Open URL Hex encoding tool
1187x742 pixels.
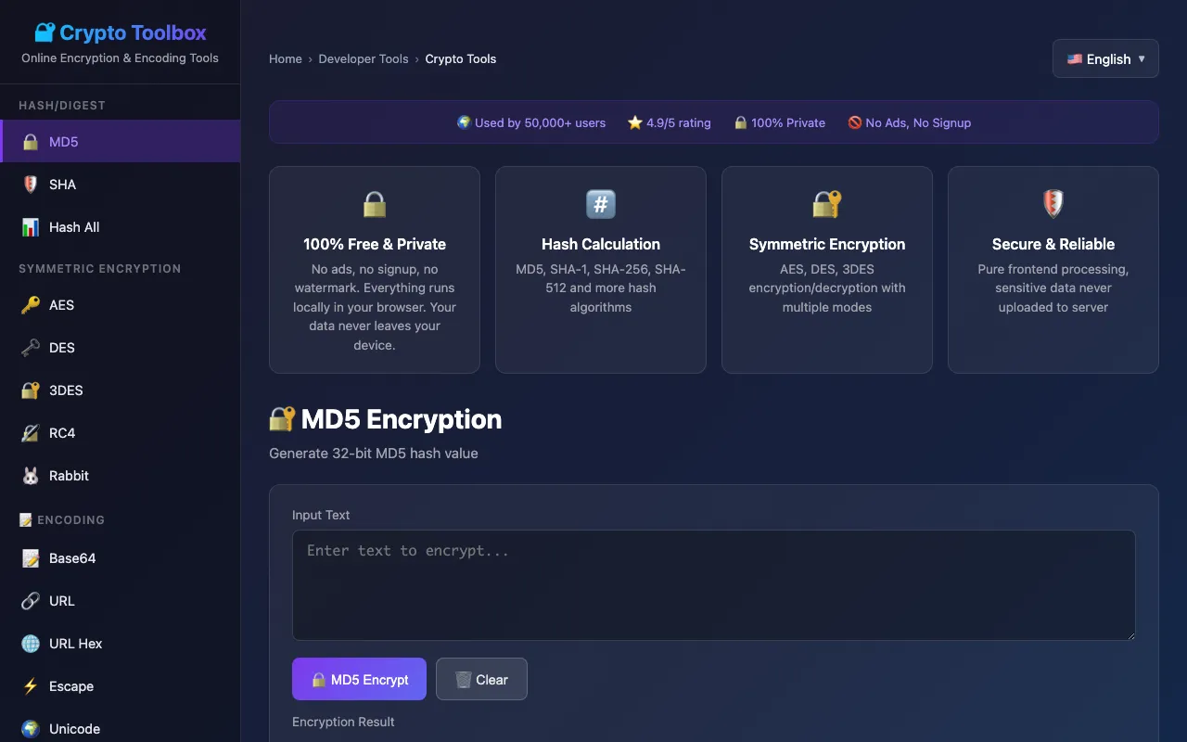click(x=121, y=644)
